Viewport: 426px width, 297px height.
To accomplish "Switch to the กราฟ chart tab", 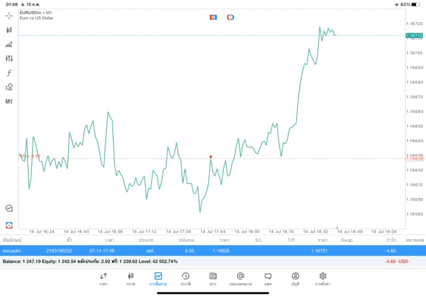I will tap(130, 278).
